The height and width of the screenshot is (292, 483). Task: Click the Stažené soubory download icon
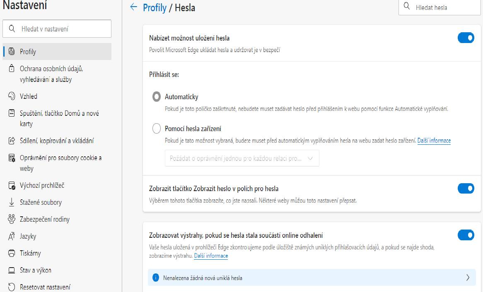point(12,202)
